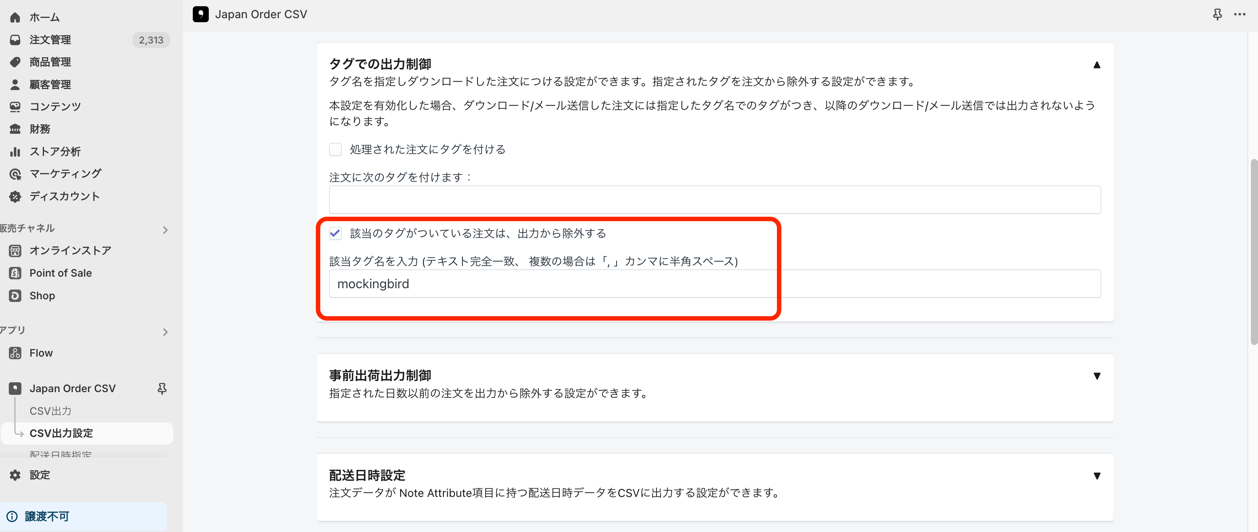1258x532 pixels.
Task: Click the Customers (顧客管理) person icon
Action: [x=15, y=84]
